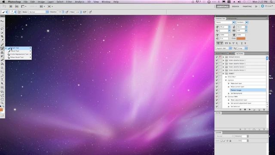Enable airbrush mode next to Flow
Screen dimensions: 275x155
click(x=85, y=12)
